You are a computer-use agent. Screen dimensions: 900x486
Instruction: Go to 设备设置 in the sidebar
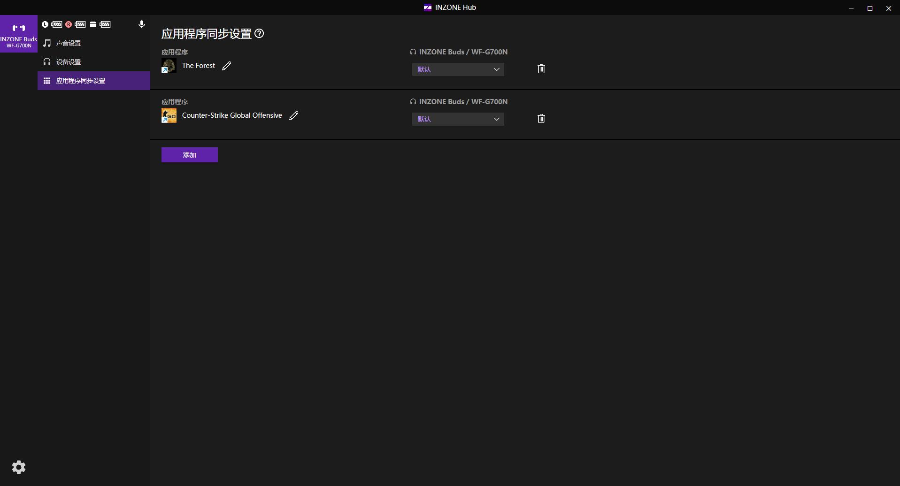coord(94,62)
